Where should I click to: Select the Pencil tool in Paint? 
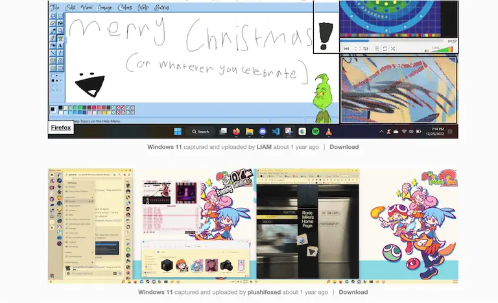pyautogui.click(x=53, y=38)
